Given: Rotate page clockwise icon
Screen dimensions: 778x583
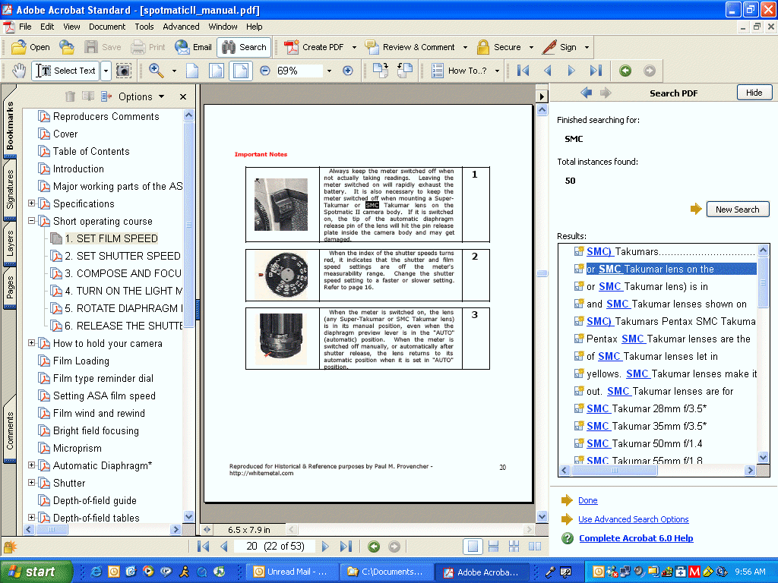Looking at the screenshot, I should click(381, 71).
